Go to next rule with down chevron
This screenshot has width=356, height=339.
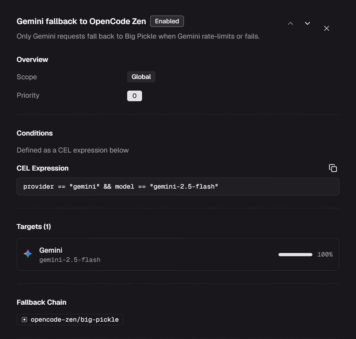307,23
